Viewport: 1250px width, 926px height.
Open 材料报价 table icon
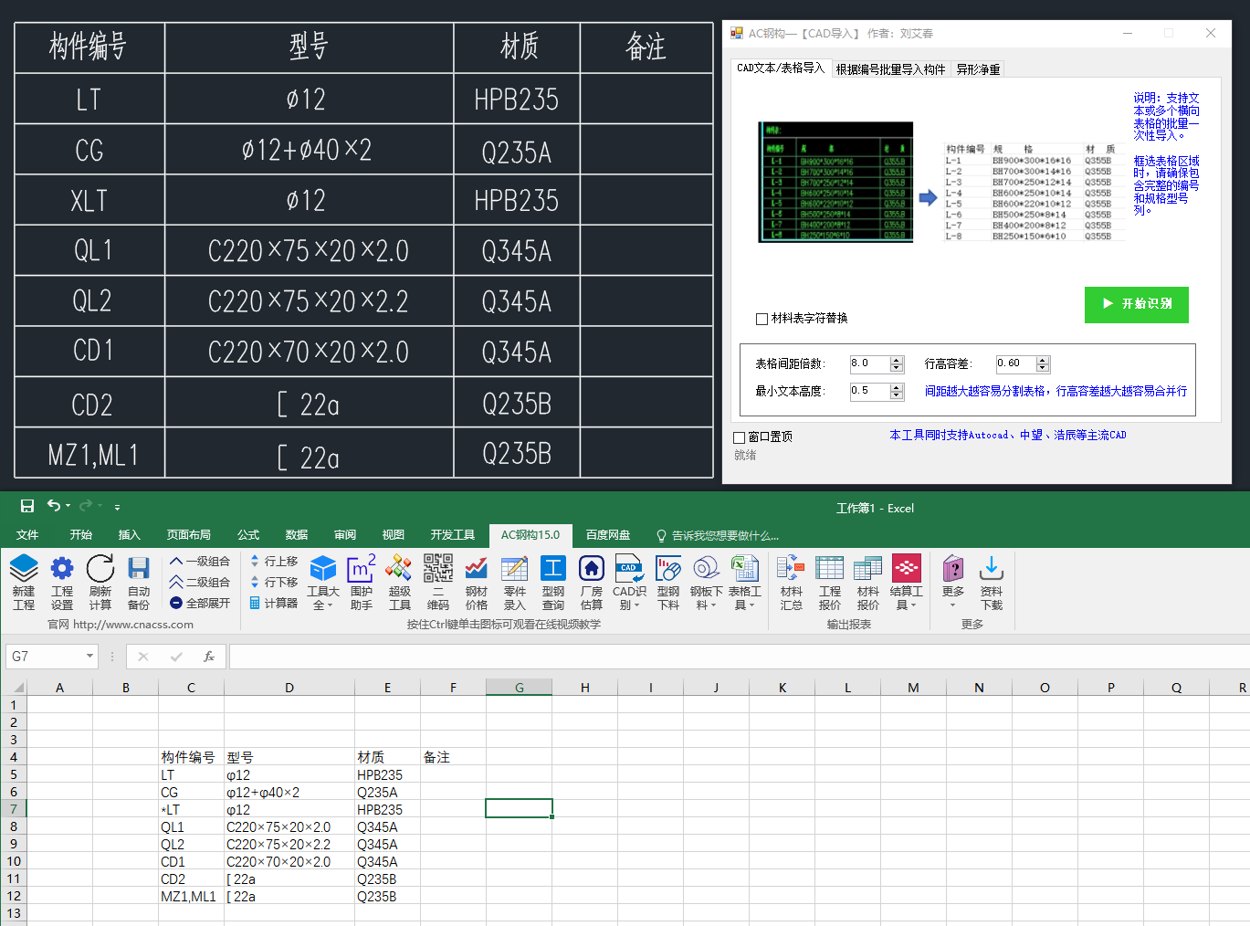tap(867, 569)
